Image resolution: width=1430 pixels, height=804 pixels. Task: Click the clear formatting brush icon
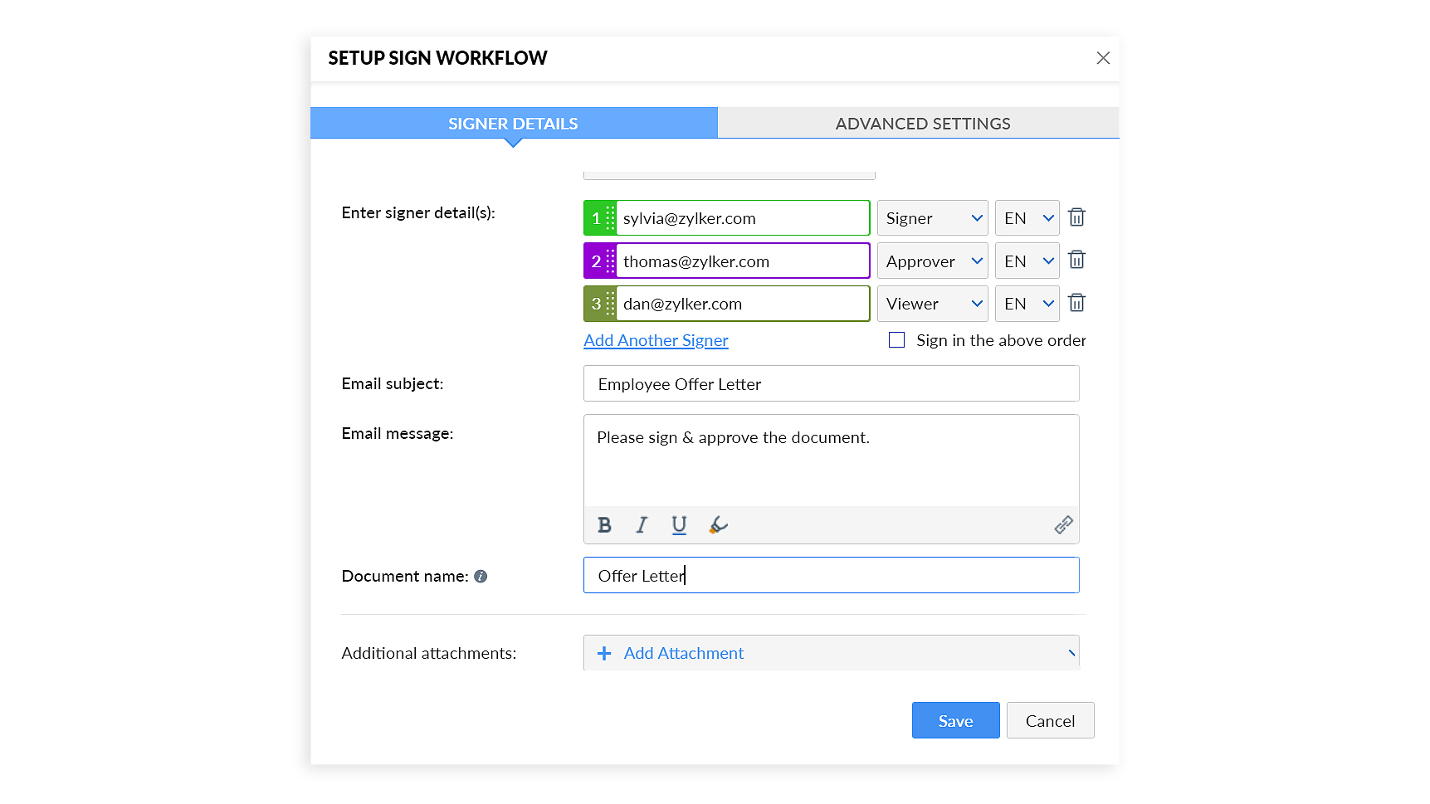718,525
